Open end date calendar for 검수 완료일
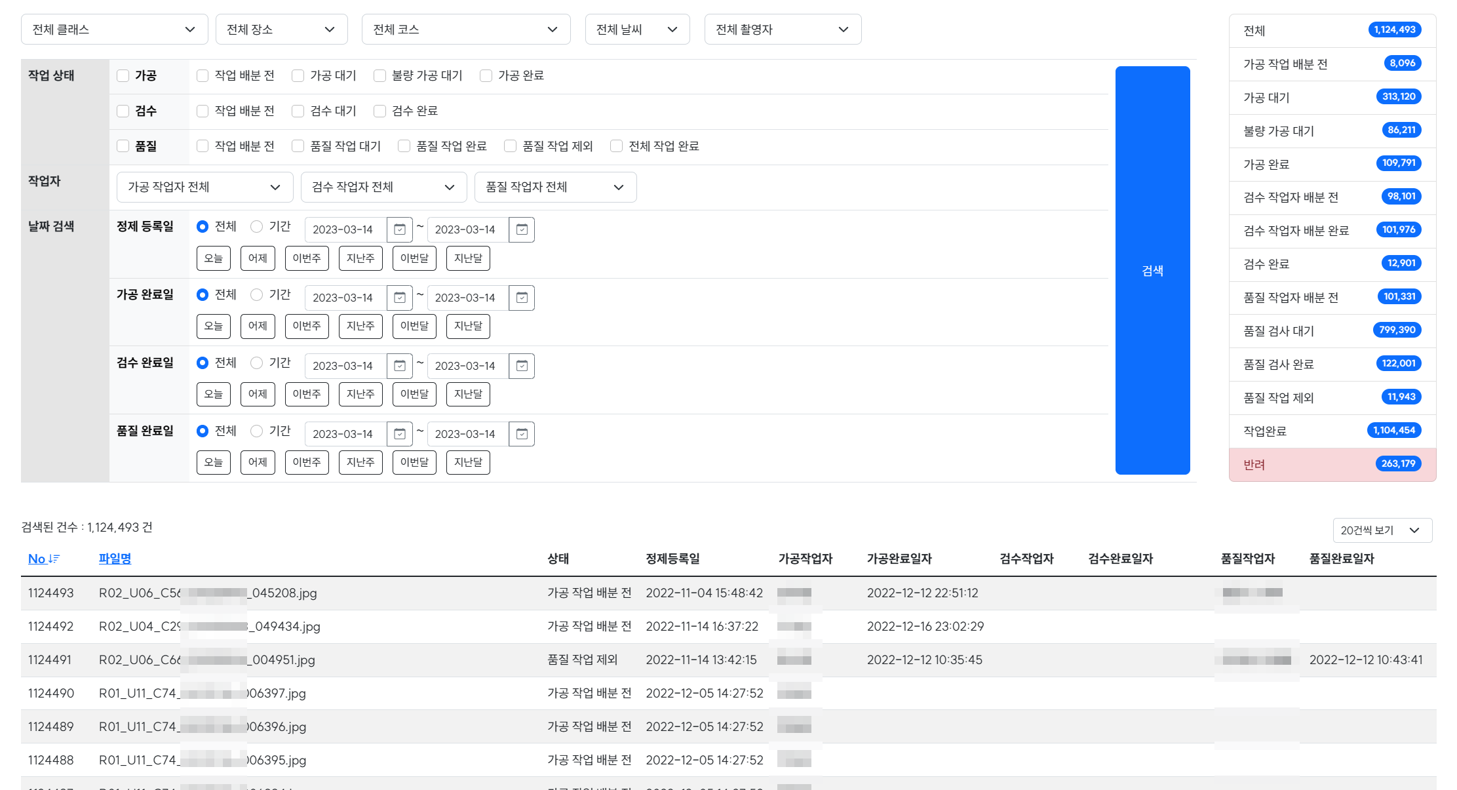 coord(522,366)
